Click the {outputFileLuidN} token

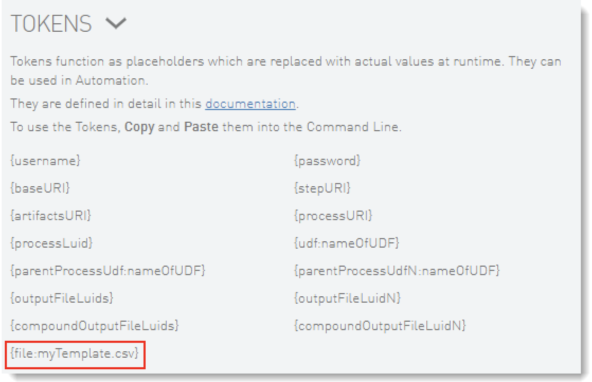click(347, 298)
